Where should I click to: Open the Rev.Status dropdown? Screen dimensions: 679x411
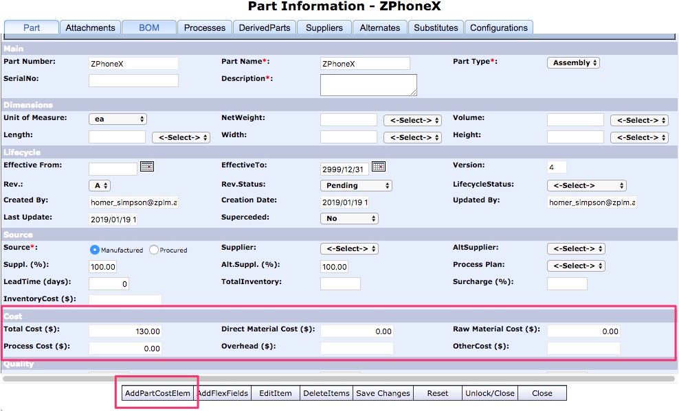pyautogui.click(x=357, y=185)
